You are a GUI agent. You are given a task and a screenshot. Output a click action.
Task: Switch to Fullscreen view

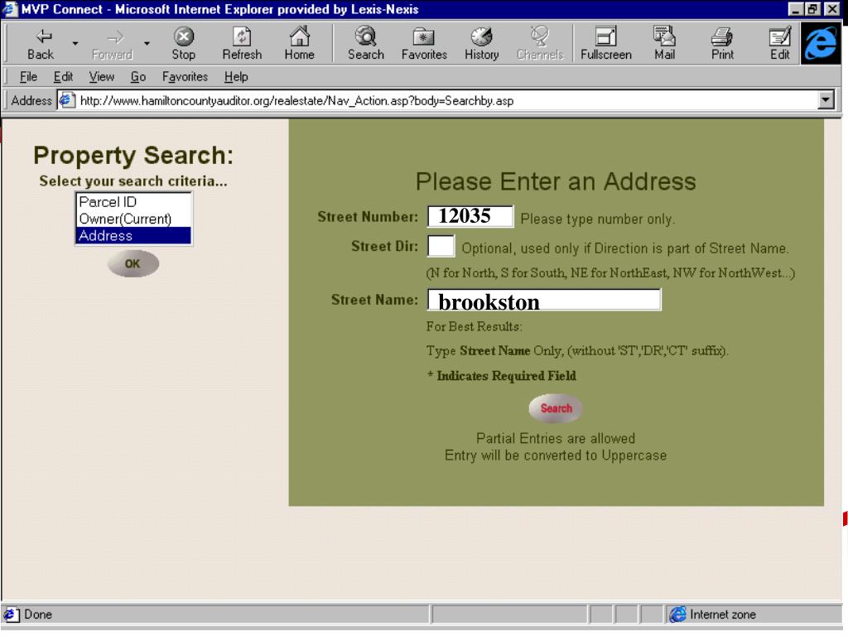click(x=605, y=45)
